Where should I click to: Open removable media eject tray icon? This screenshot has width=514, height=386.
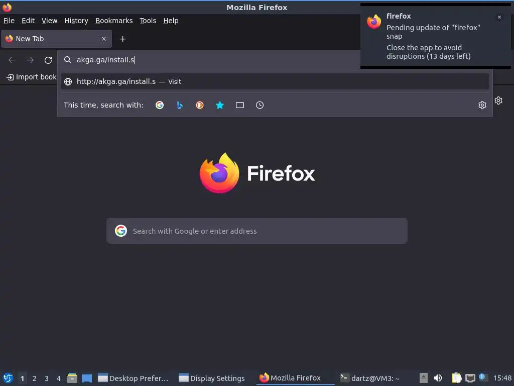424,378
